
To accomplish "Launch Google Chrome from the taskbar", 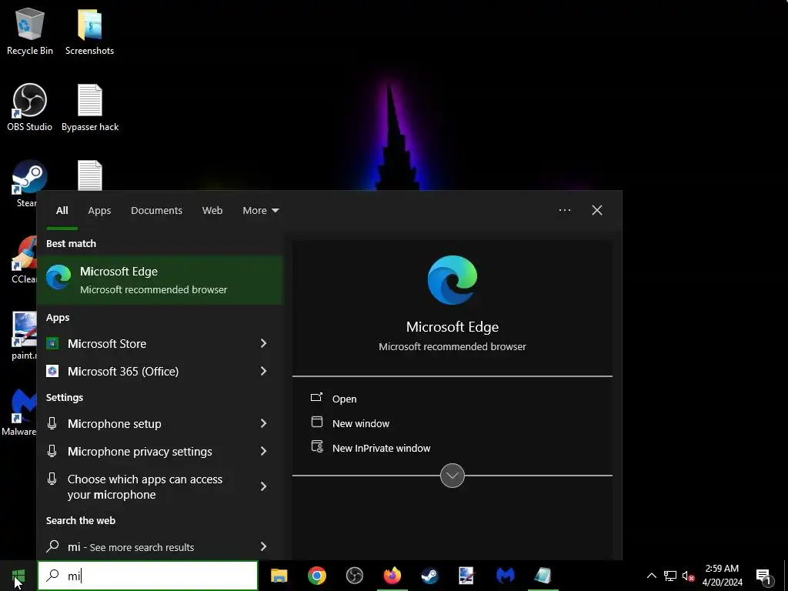I will pos(316,576).
